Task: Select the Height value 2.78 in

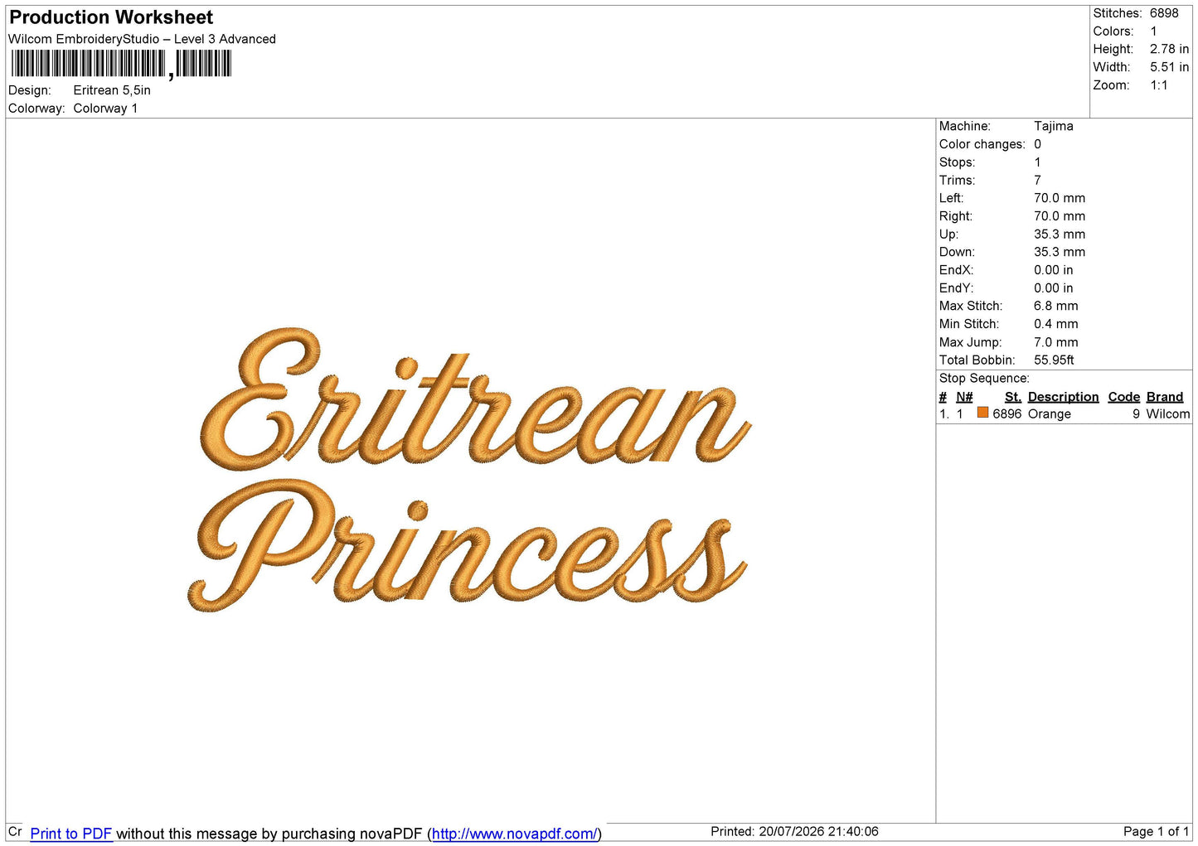Action: [1169, 49]
